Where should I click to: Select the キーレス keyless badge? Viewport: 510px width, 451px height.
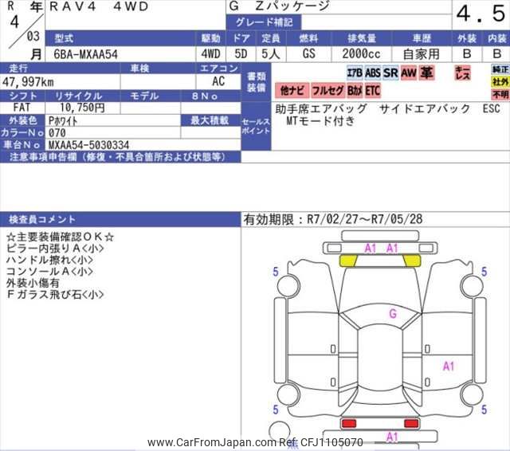462,73
